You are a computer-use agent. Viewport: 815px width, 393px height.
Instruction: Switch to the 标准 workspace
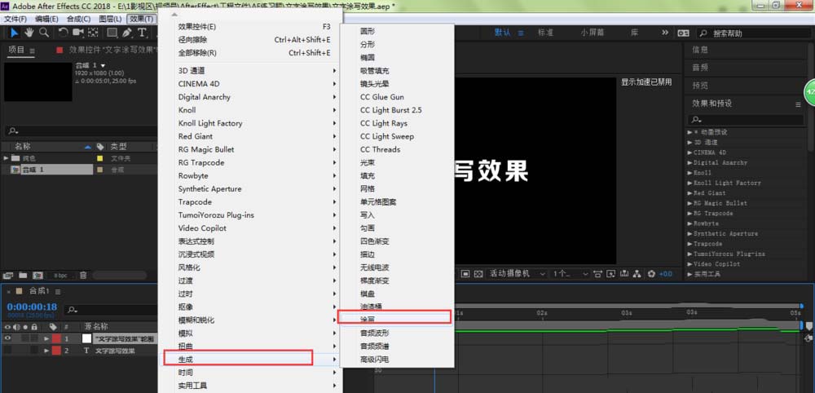546,33
